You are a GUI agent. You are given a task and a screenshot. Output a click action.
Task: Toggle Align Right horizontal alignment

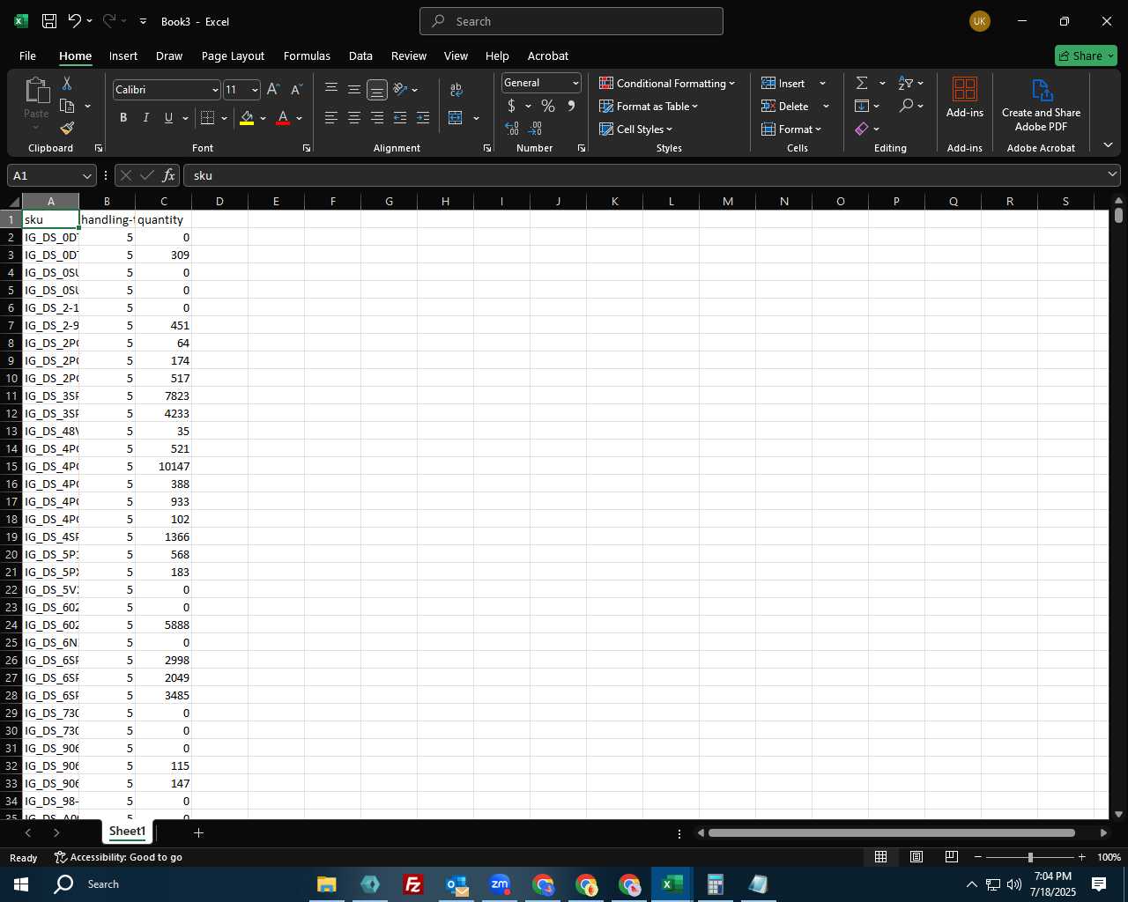coord(377,118)
